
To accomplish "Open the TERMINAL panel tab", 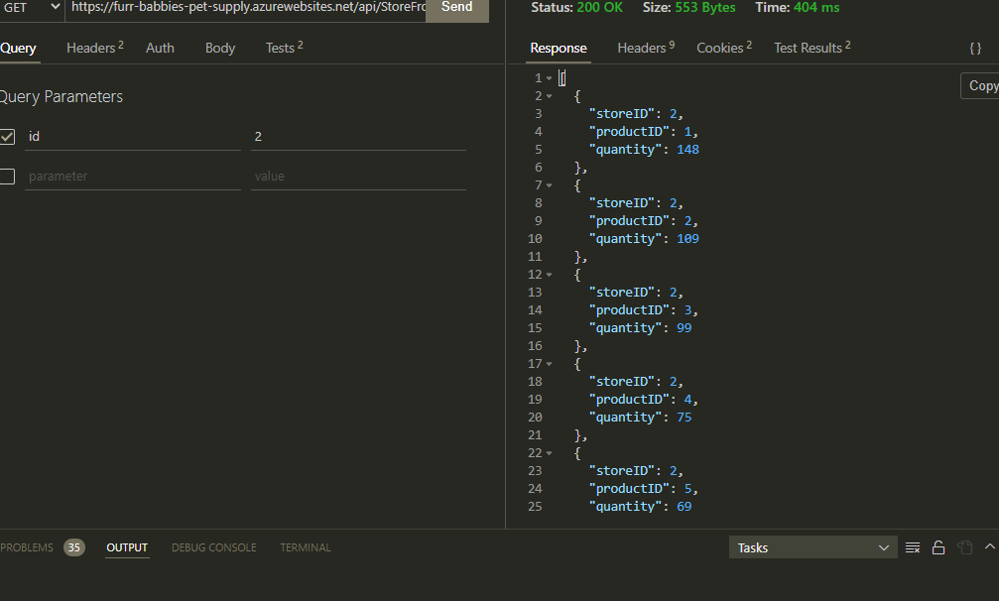I will [305, 546].
